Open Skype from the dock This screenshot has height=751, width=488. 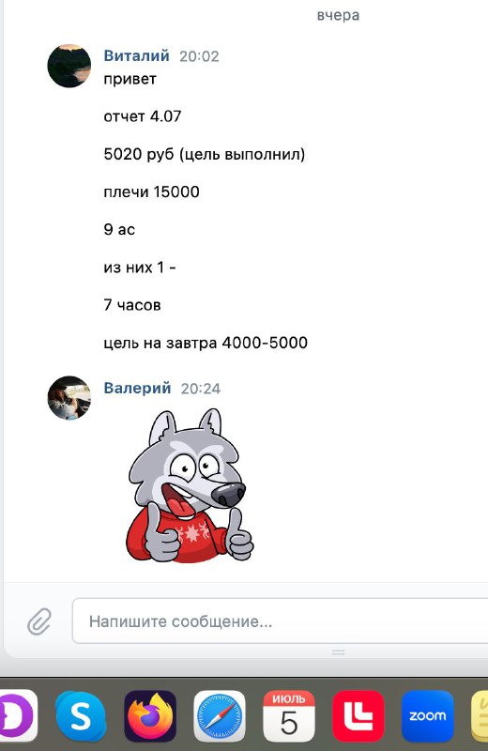[x=81, y=716]
